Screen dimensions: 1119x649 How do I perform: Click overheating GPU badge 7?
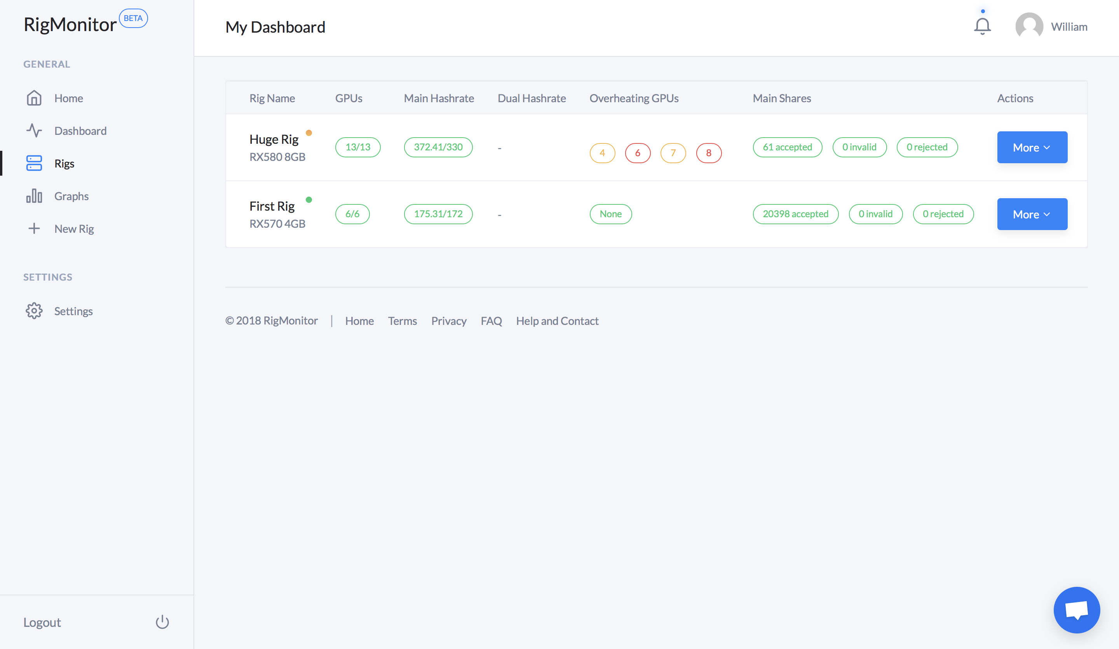pos(673,153)
